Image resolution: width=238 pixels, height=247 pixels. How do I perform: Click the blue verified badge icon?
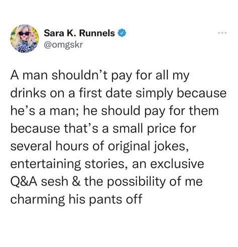coord(122,33)
